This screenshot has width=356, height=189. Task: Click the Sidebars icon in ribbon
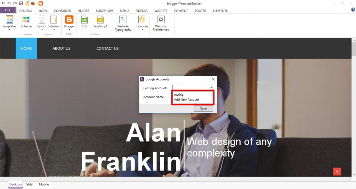[54, 20]
